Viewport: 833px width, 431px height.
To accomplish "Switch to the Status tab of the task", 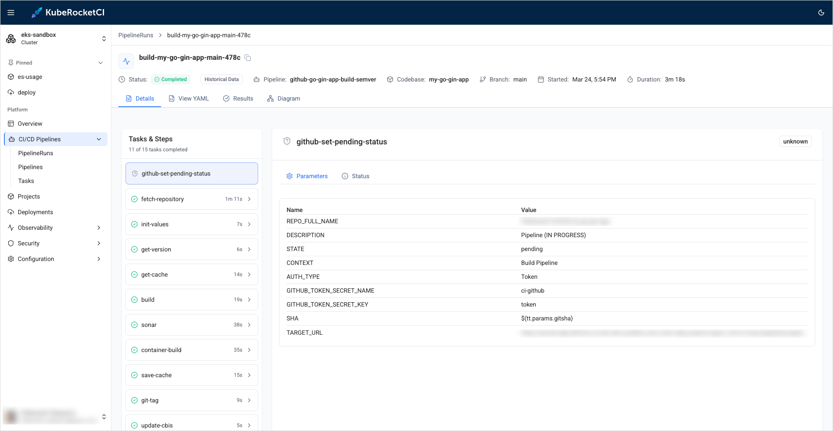I will (356, 176).
